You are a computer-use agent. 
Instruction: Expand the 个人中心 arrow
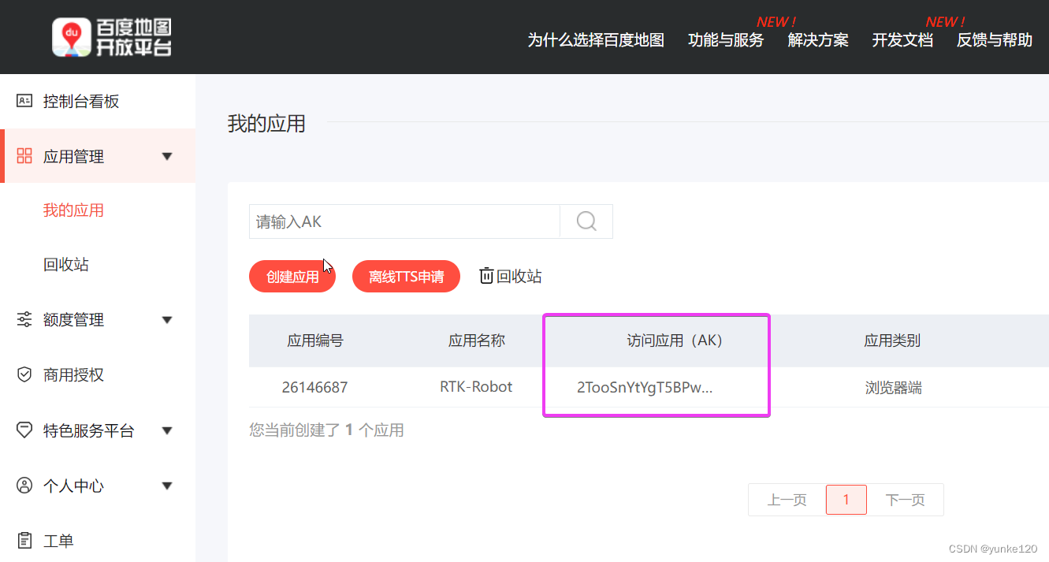167,486
